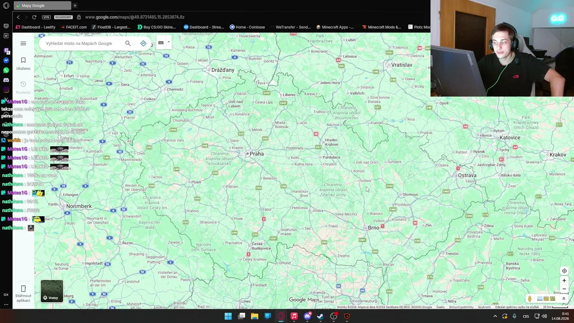Click the address bar URL
Image resolution: width=574 pixels, height=323 pixels.
[135, 17]
